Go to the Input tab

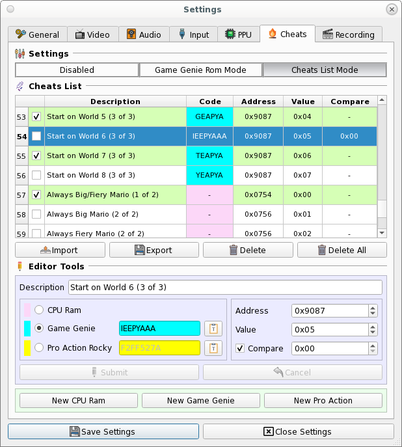click(194, 34)
